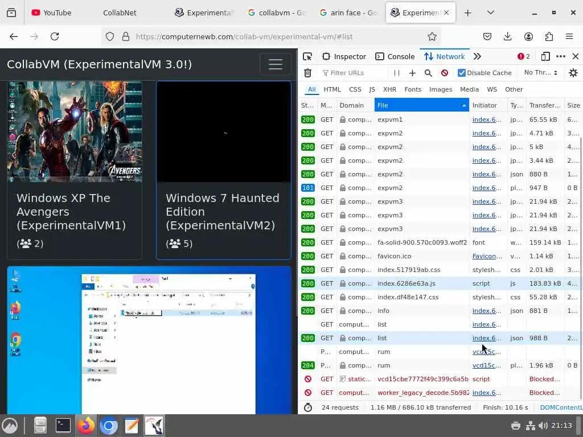The width and height of the screenshot is (583, 437).
Task: Open Network settings gear
Action: coord(573,73)
